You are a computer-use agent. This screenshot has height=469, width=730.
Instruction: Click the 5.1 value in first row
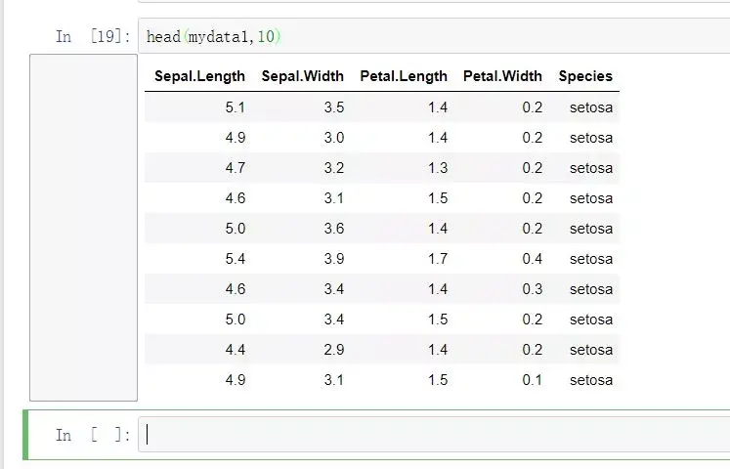coord(235,107)
